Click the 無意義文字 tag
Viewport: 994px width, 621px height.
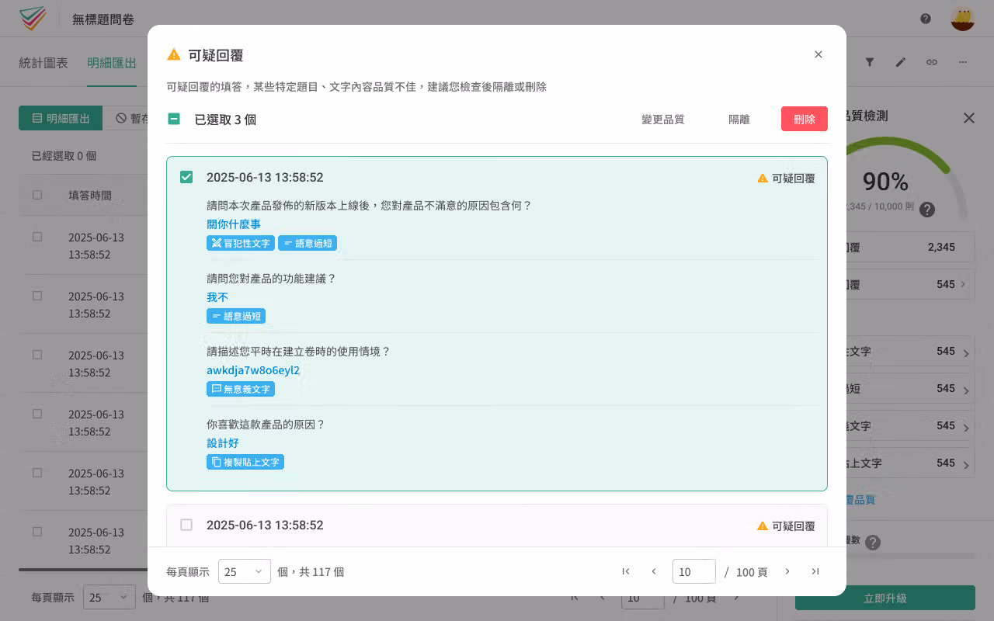(241, 389)
